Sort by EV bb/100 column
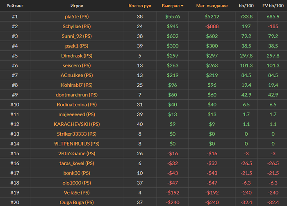Image resolution: width=287 pixels, height=206 pixels. coord(271,6)
